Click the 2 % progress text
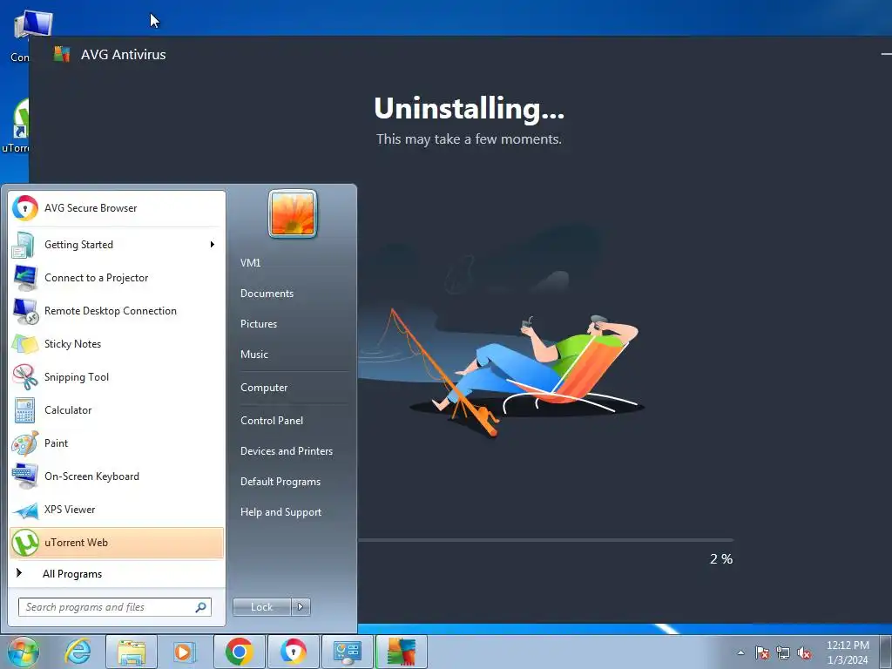The image size is (892, 669). pyautogui.click(x=721, y=559)
